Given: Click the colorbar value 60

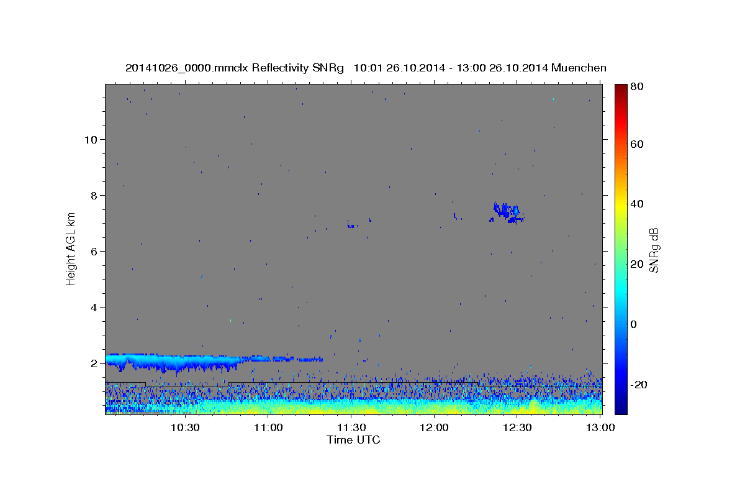Looking at the screenshot, I should coord(636,144).
